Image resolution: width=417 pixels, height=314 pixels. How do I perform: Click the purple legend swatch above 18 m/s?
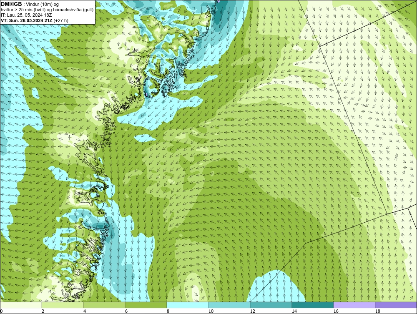396,305
